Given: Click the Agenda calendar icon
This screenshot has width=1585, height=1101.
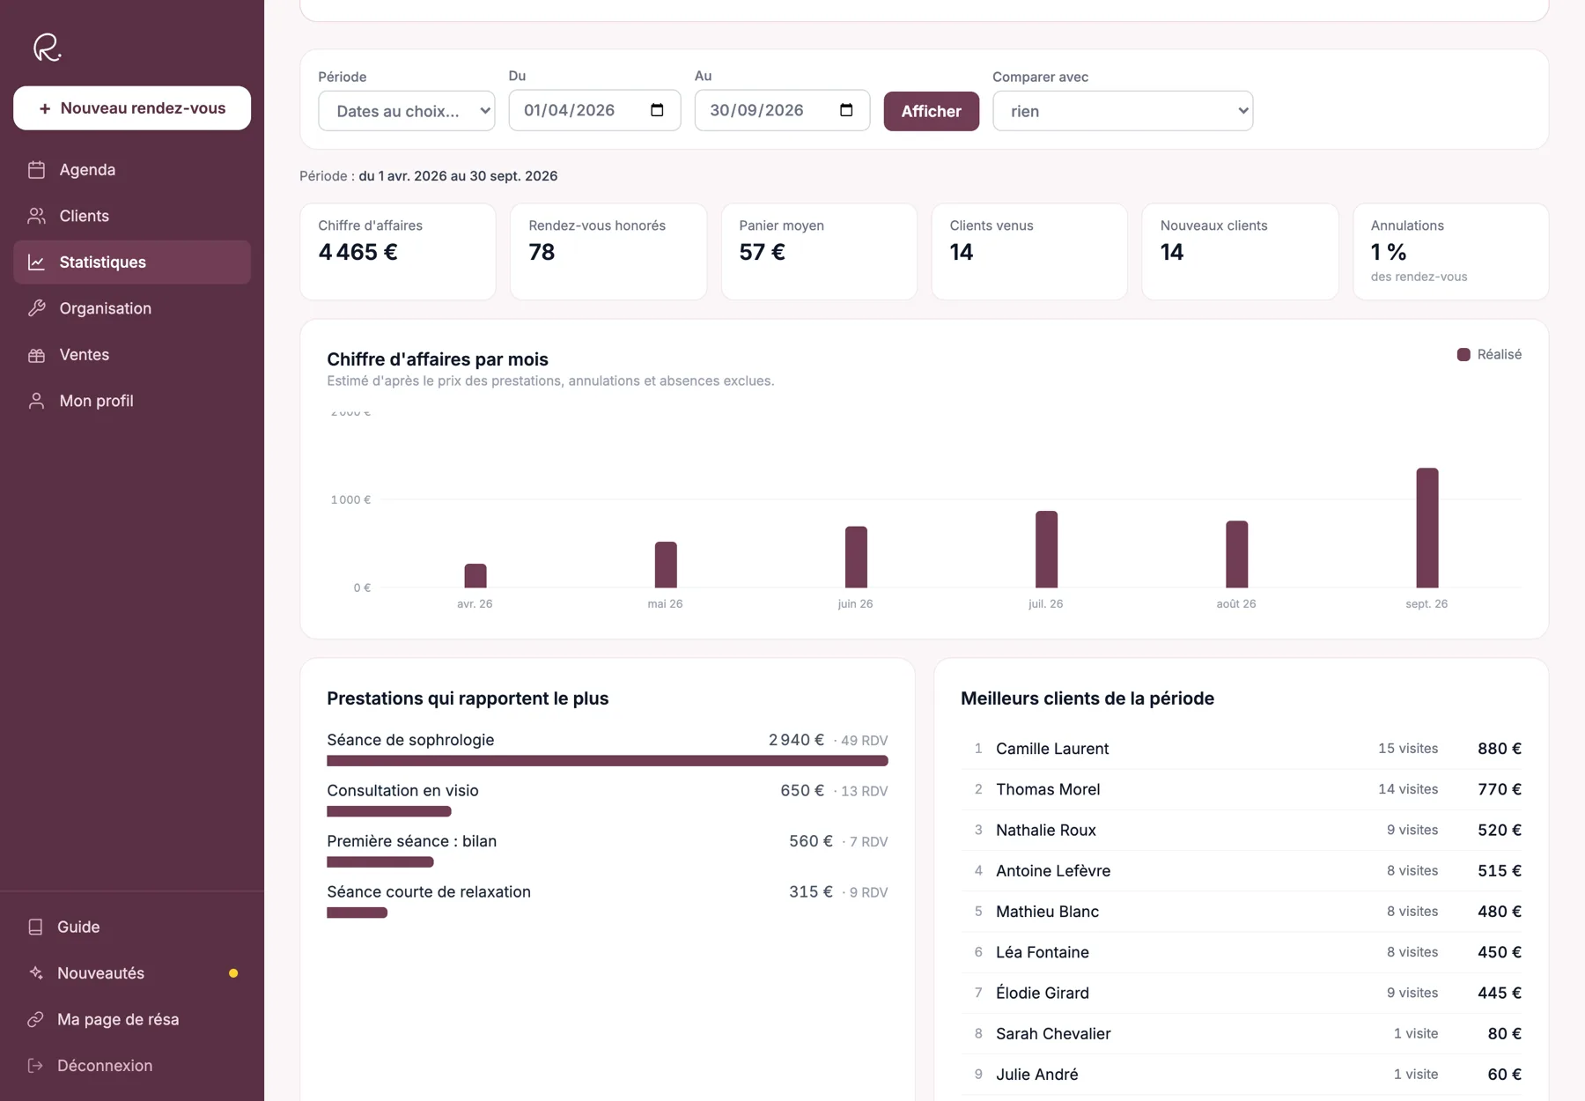Looking at the screenshot, I should 36,170.
